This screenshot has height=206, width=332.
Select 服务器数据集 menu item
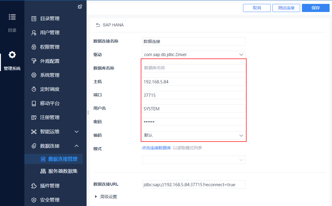click(x=59, y=171)
